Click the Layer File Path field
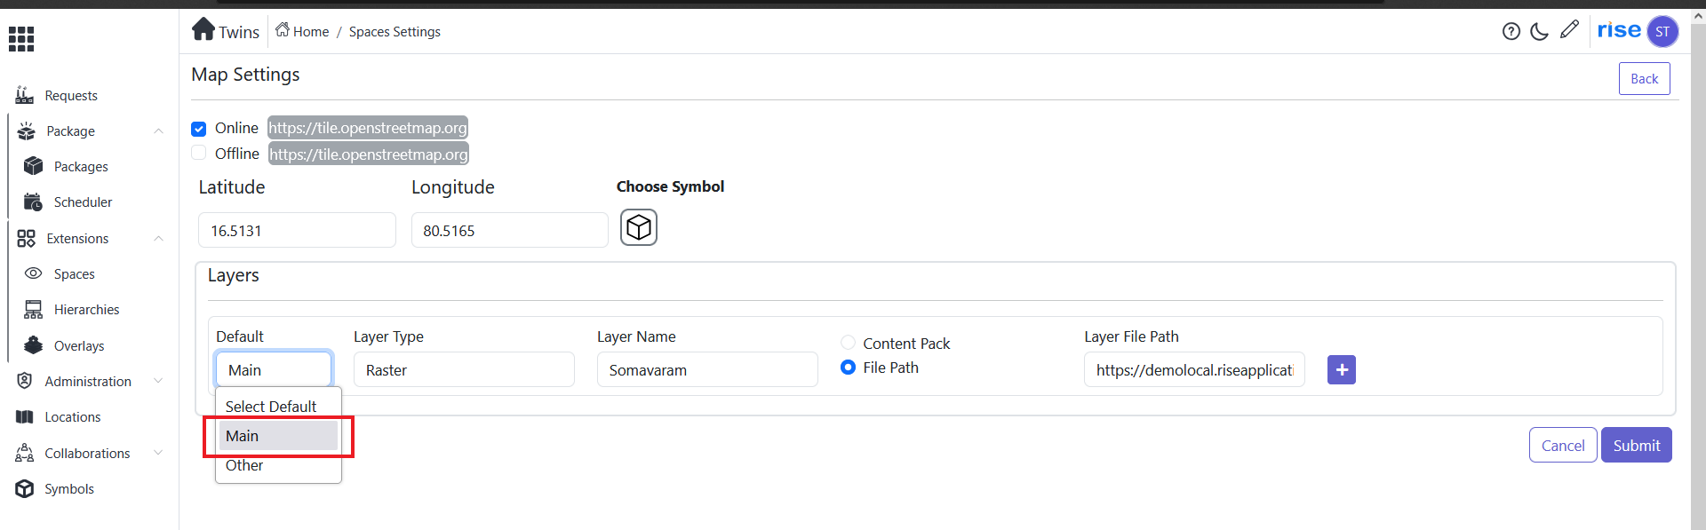The height and width of the screenshot is (530, 1706). tap(1194, 369)
